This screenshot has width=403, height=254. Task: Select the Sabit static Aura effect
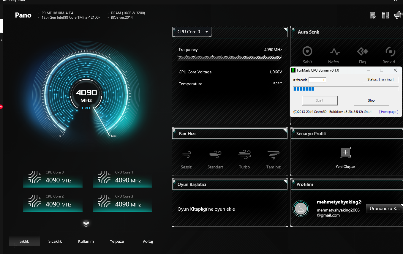coord(307,55)
